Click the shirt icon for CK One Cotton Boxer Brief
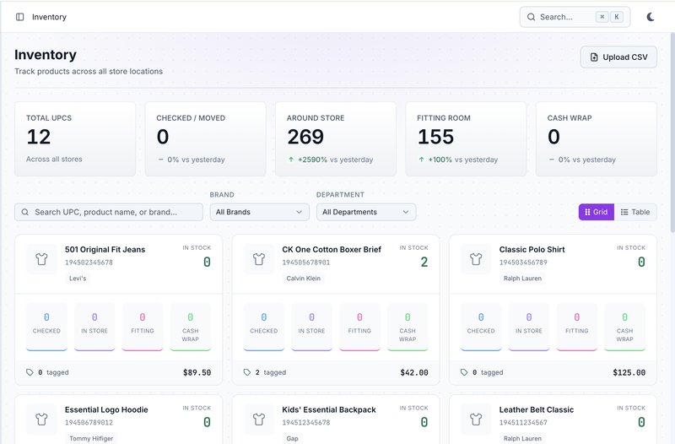This screenshot has height=444, width=675. click(x=258, y=259)
